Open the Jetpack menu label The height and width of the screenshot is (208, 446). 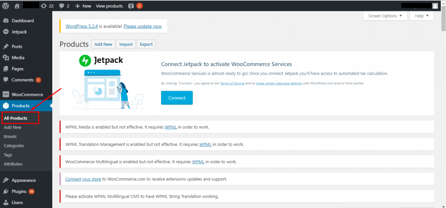tap(19, 32)
